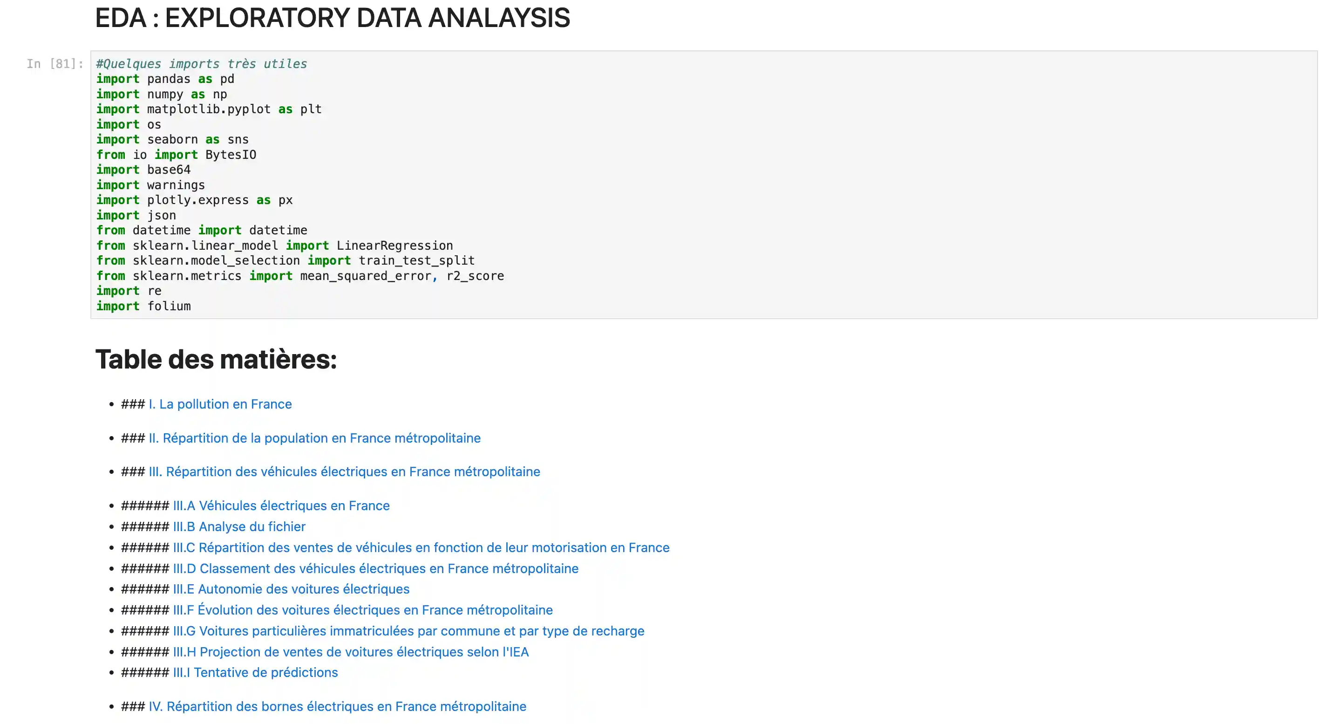Screen dimensions: 1332x724
Task: Place cursor on the 'import folium' line
Action: [143, 306]
